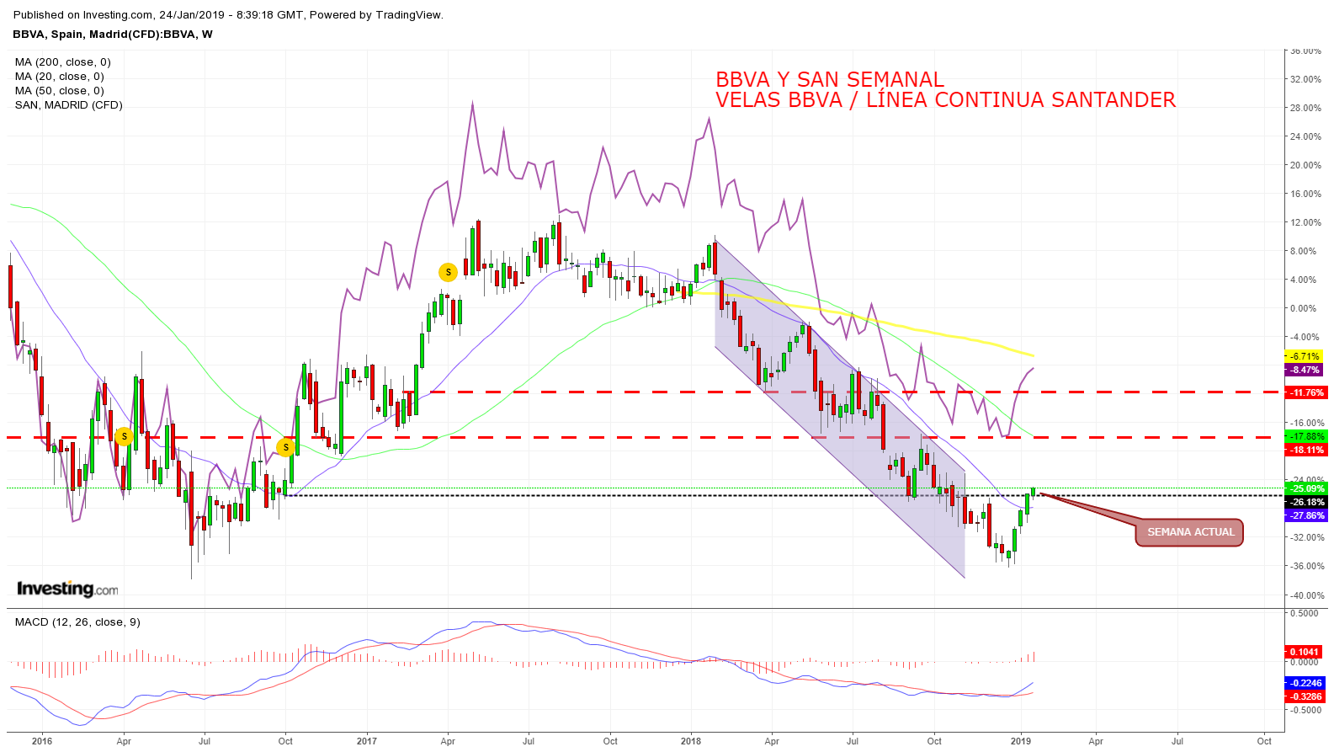This screenshot has width=1334, height=752.
Task: Click the black -26.18% price label
Action: tap(1305, 502)
